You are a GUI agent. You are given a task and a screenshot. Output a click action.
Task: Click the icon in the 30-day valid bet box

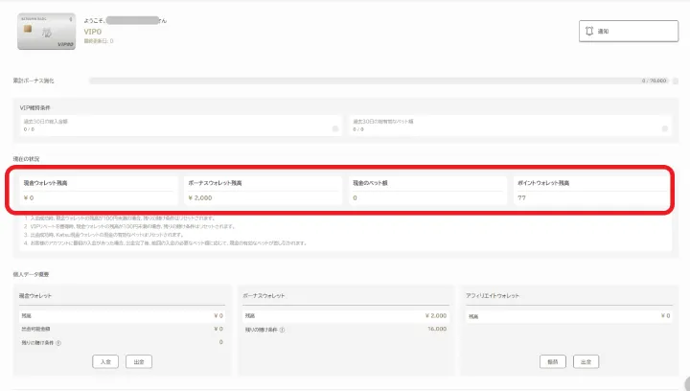(x=665, y=128)
